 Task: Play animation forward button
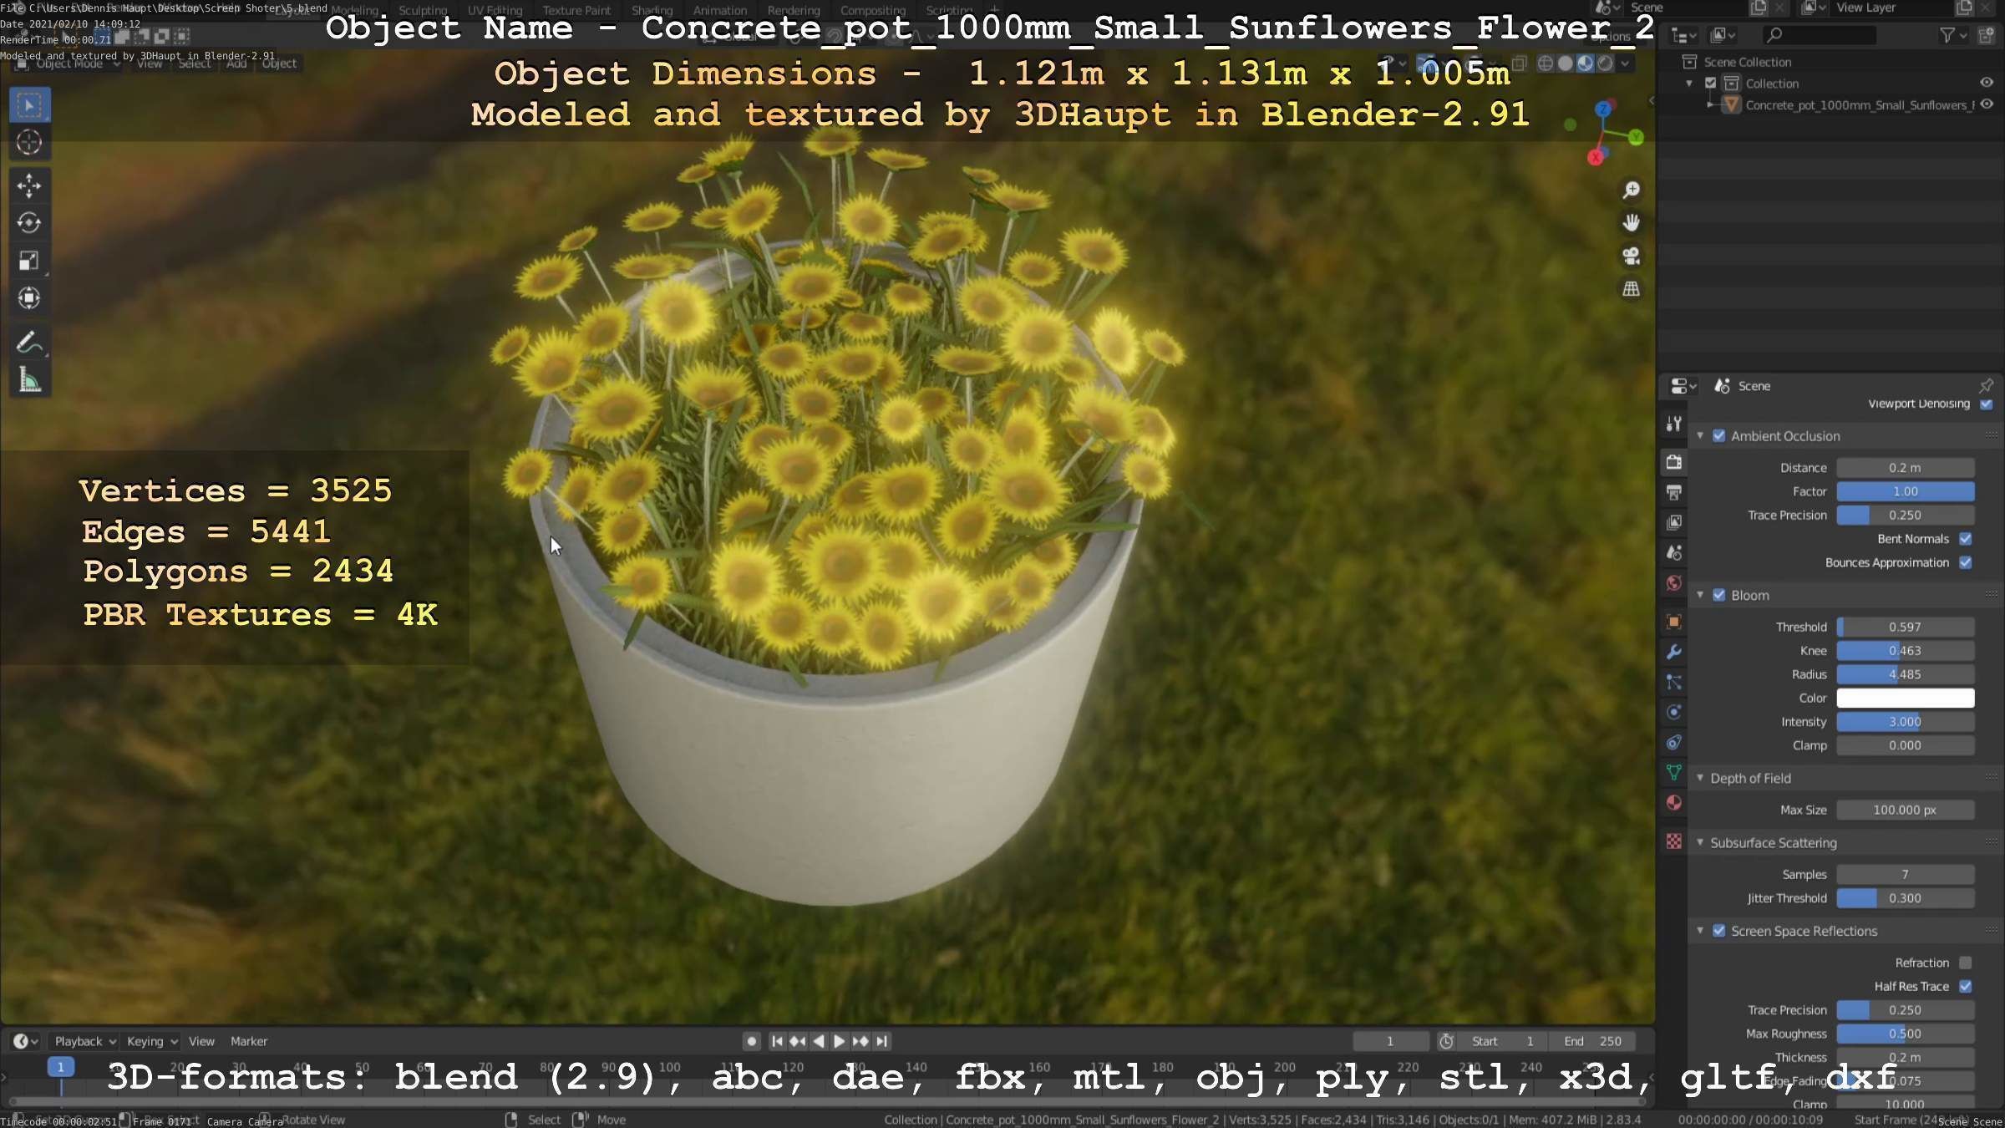click(x=839, y=1041)
